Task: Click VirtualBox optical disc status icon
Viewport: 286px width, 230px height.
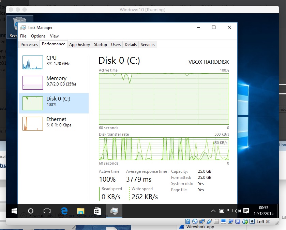Action: point(195,221)
